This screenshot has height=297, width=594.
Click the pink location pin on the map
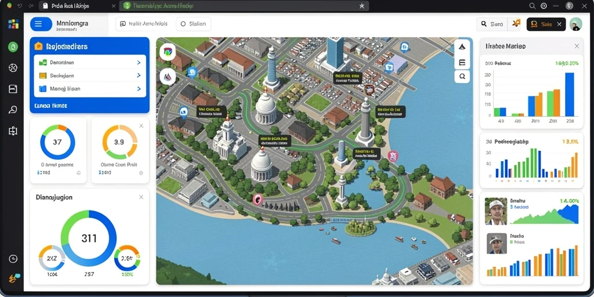coord(258,199)
